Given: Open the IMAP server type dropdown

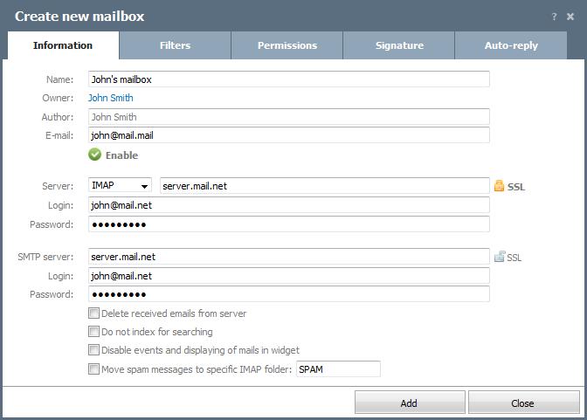Looking at the screenshot, I should (121, 185).
